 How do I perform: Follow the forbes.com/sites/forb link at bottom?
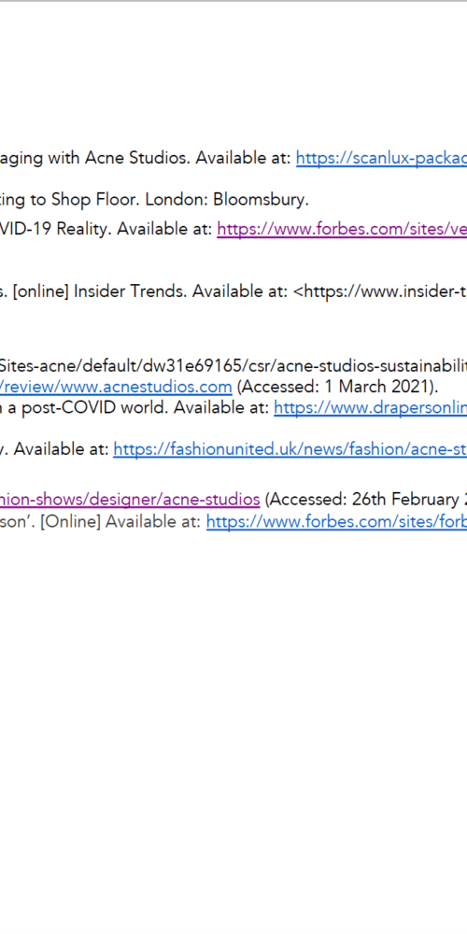(x=336, y=522)
